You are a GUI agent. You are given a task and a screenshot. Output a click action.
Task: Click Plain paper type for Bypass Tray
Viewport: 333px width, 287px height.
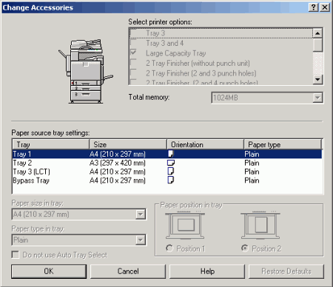pos(252,180)
